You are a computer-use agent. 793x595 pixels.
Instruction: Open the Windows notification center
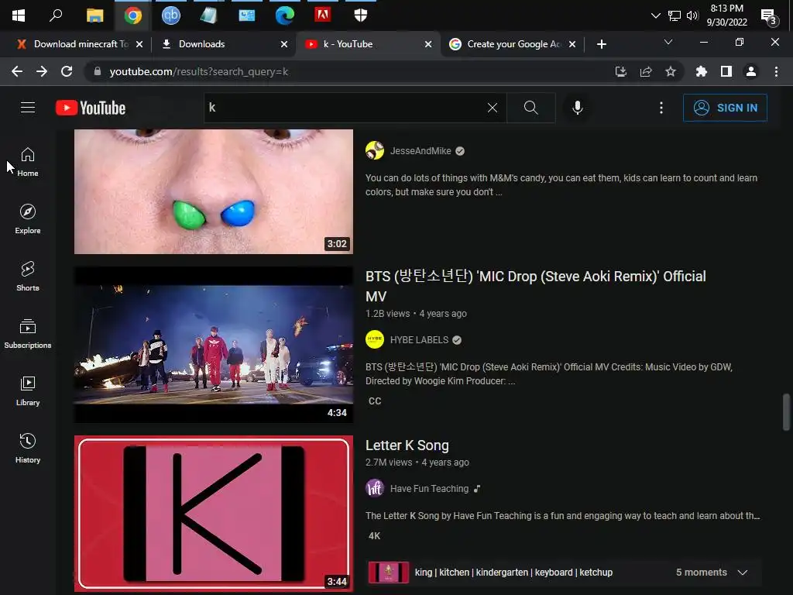[769, 16]
